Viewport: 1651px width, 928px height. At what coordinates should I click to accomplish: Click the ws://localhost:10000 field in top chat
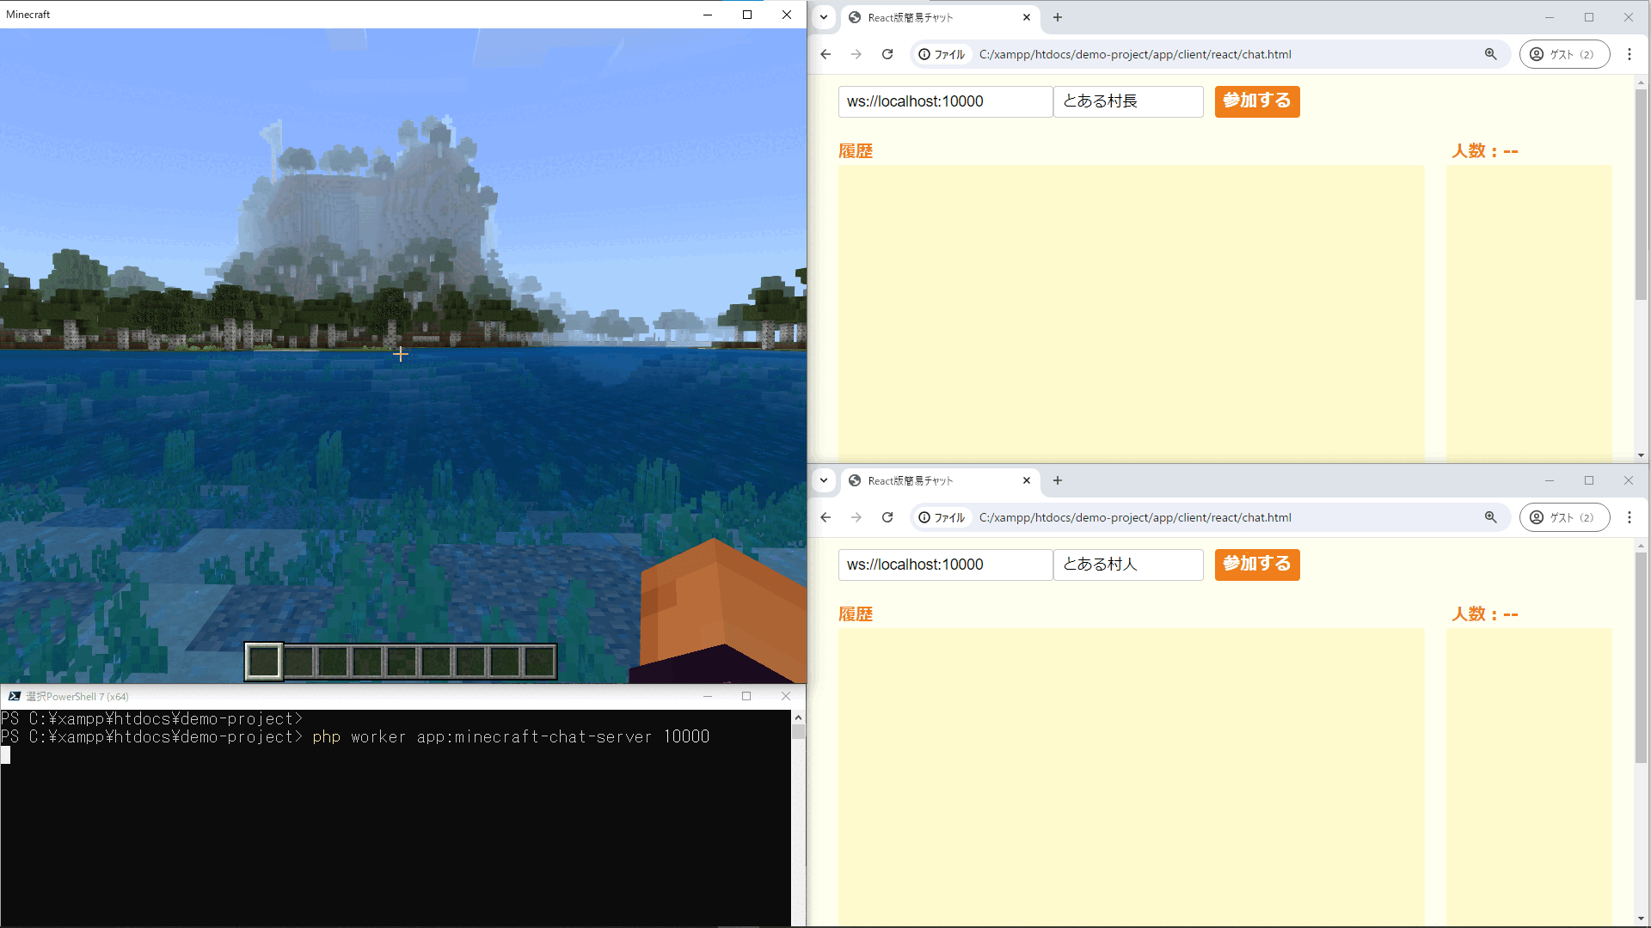click(x=944, y=101)
